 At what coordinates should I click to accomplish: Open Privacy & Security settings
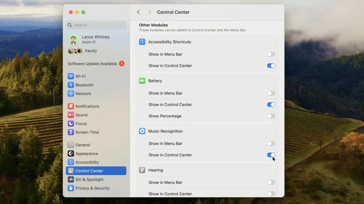click(96, 188)
